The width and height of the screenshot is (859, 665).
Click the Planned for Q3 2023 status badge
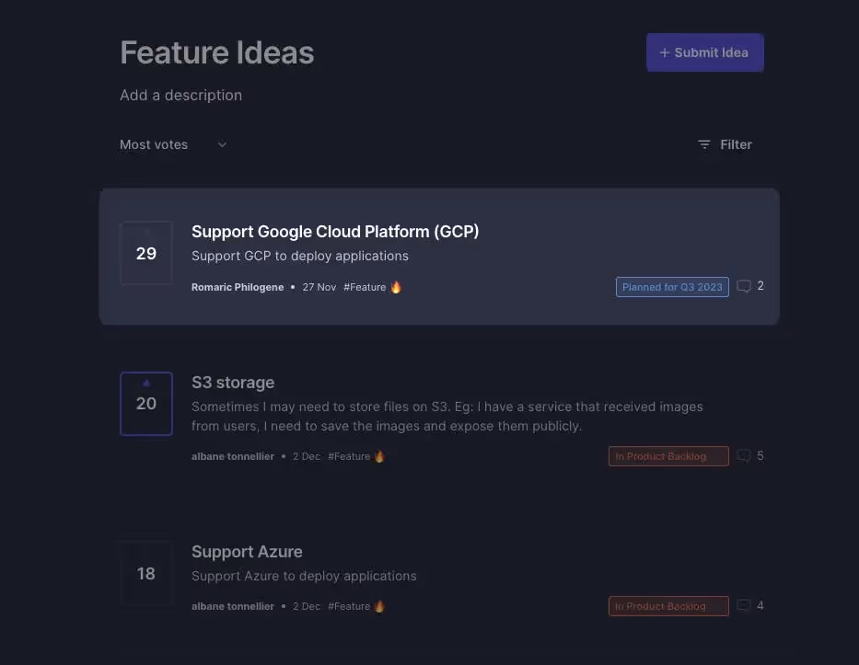[x=672, y=286]
